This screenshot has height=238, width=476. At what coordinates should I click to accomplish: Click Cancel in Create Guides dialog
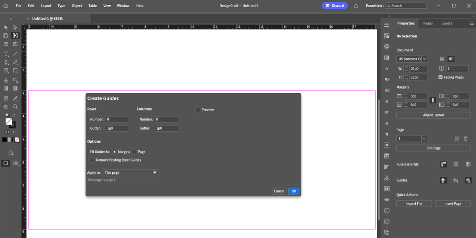(279, 191)
